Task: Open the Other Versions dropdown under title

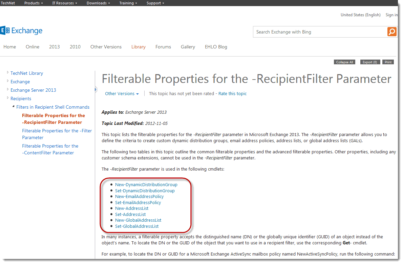Action: tap(122, 94)
